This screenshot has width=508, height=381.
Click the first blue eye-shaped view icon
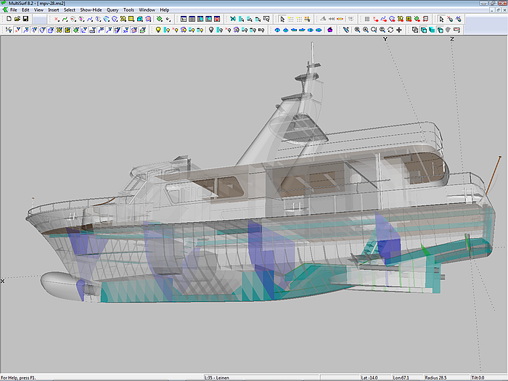click(276, 30)
